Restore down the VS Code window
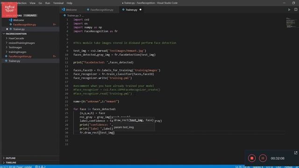The image size is (299, 168). click(293, 3)
